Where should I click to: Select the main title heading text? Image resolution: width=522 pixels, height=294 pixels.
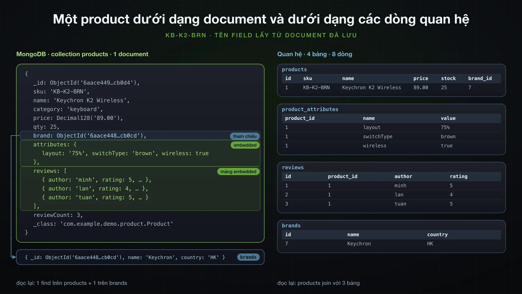click(261, 19)
